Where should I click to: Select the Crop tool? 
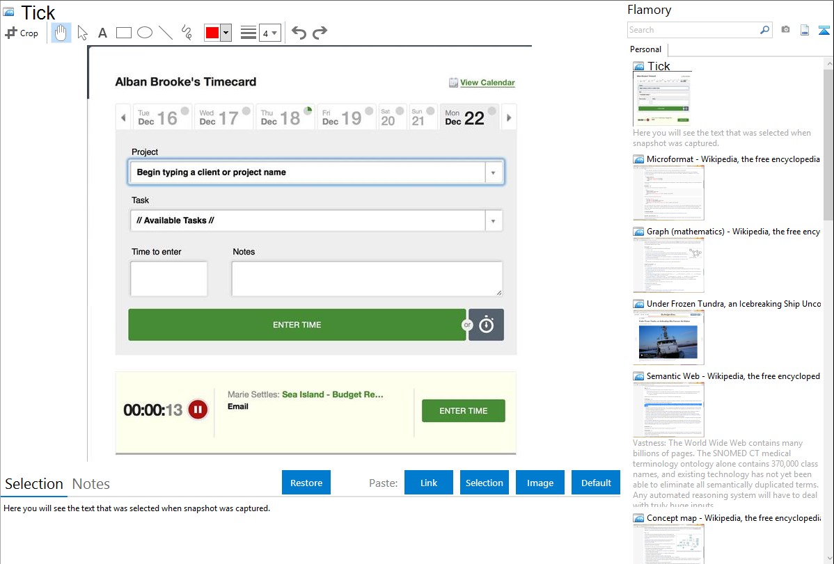pos(22,33)
